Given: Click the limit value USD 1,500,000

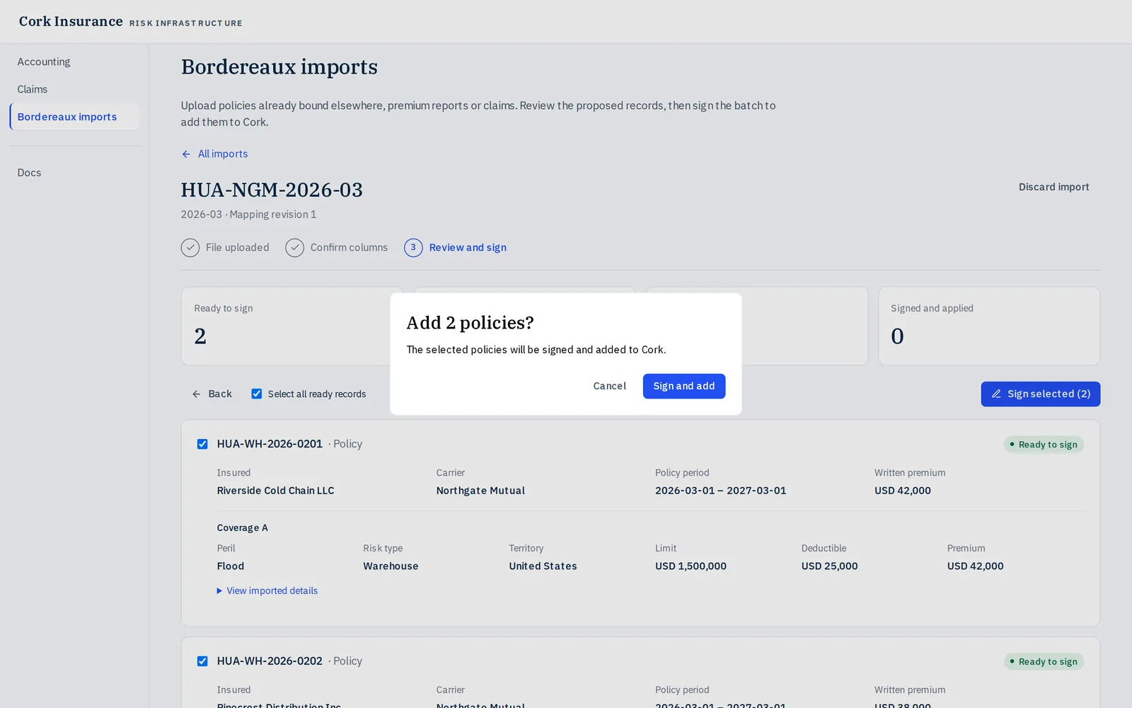Looking at the screenshot, I should [x=691, y=566].
